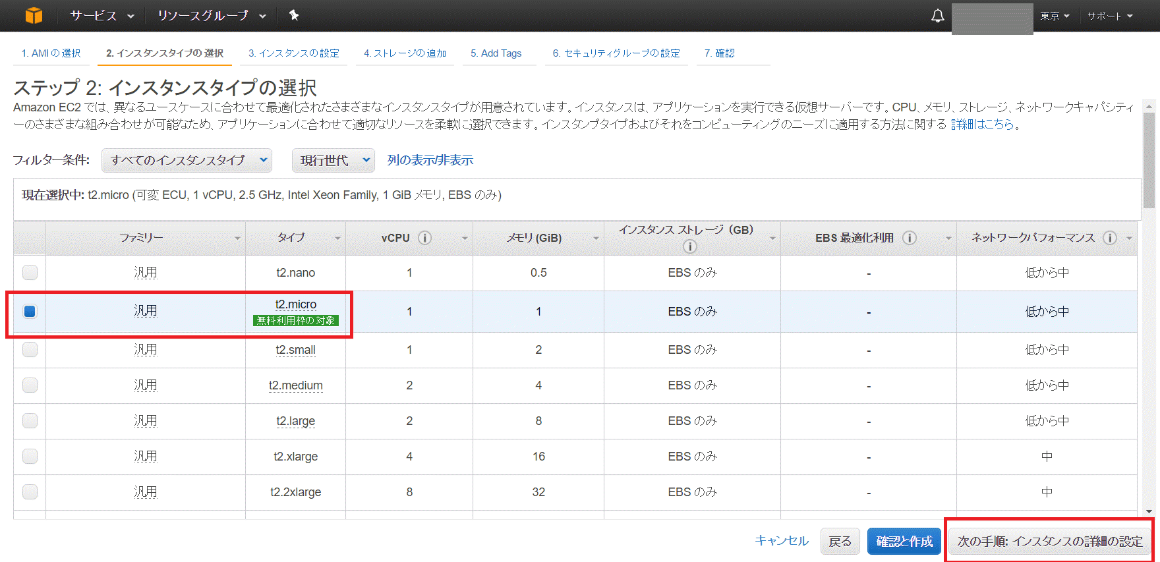Image resolution: width=1160 pixels, height=562 pixels.
Task: Click the scrollbar up arrow
Action: click(1149, 105)
